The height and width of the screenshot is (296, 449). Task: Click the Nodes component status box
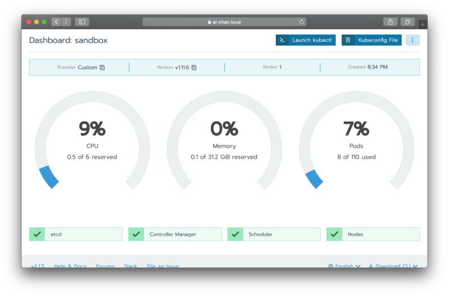point(373,234)
